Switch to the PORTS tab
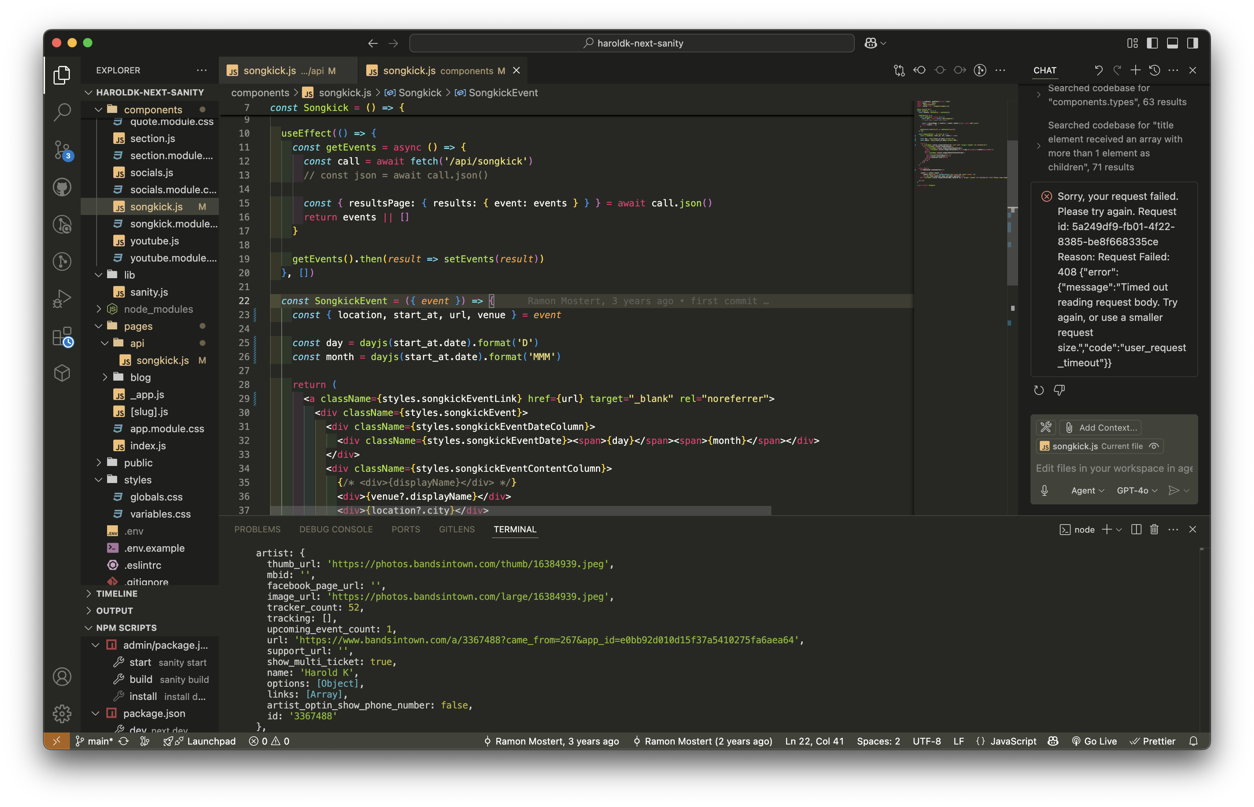 pyautogui.click(x=405, y=529)
